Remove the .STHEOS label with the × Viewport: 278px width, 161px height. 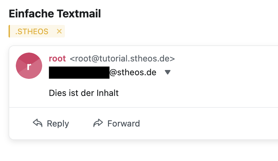(x=59, y=31)
